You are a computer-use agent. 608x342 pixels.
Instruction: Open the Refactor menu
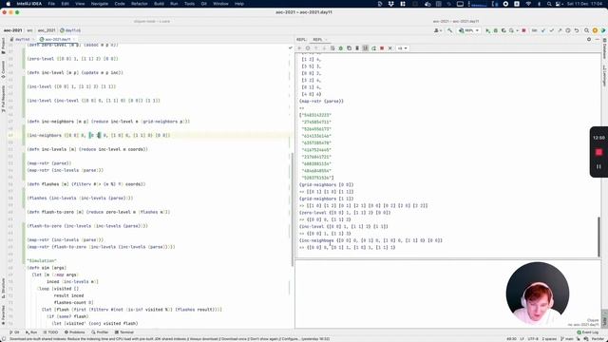tap(140, 4)
